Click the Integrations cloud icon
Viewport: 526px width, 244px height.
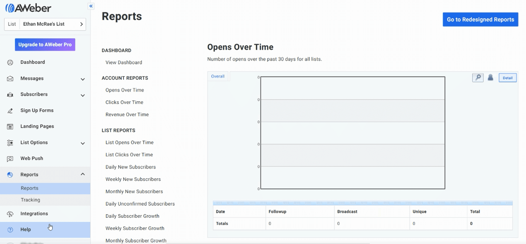pyautogui.click(x=10, y=214)
